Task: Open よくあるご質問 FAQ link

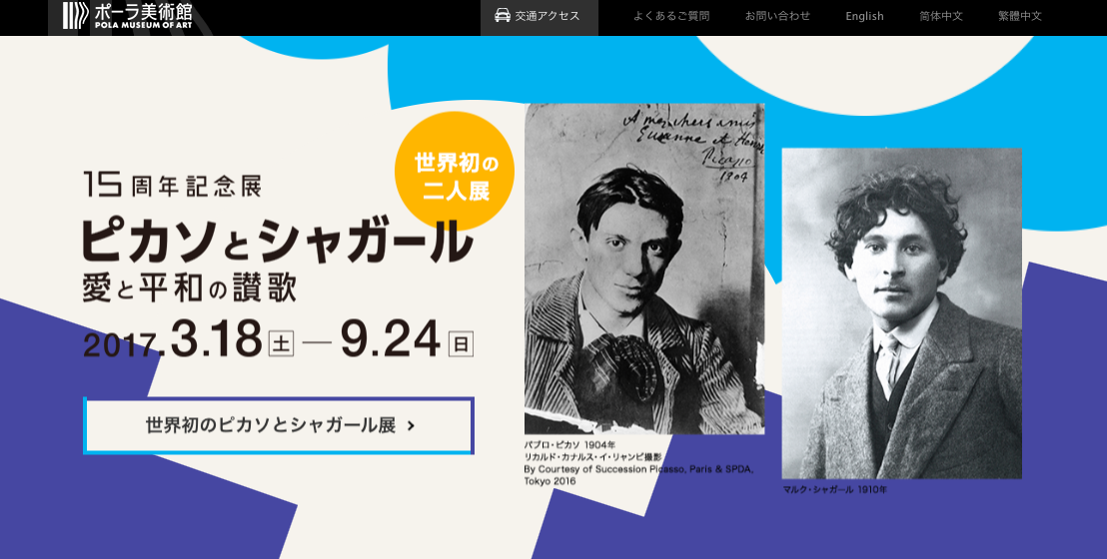Action: tap(670, 16)
